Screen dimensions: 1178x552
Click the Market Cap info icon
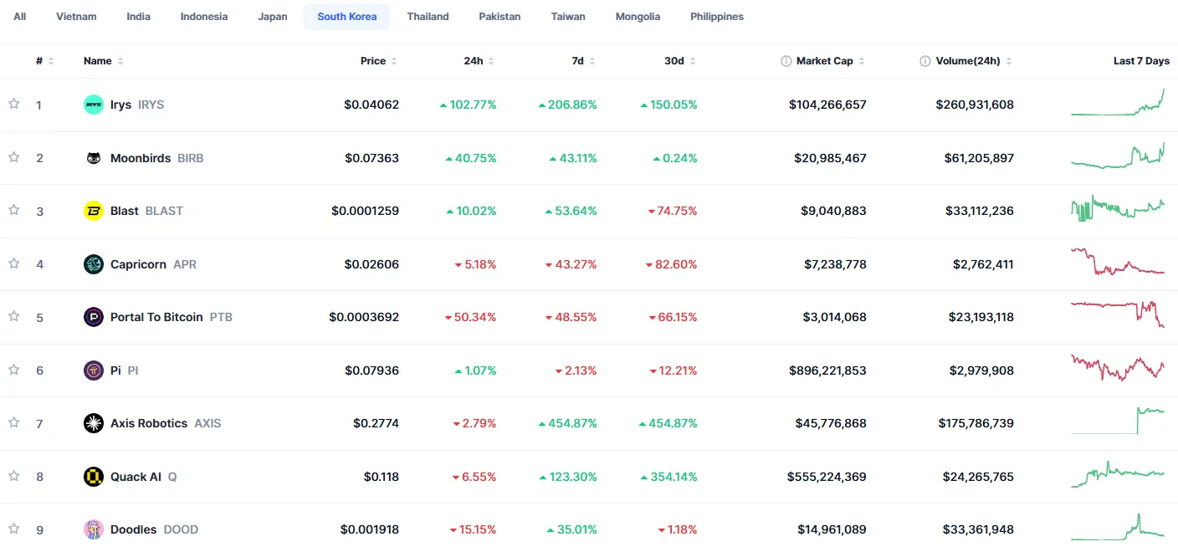click(x=786, y=61)
